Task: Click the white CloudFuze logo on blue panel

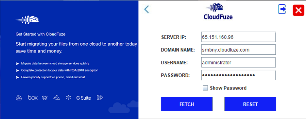Action: (x=27, y=20)
